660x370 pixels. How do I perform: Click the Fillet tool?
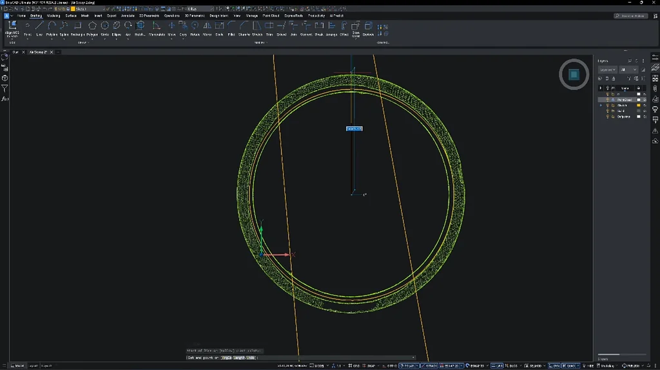[231, 28]
